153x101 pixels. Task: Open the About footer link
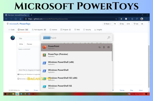[141, 90]
